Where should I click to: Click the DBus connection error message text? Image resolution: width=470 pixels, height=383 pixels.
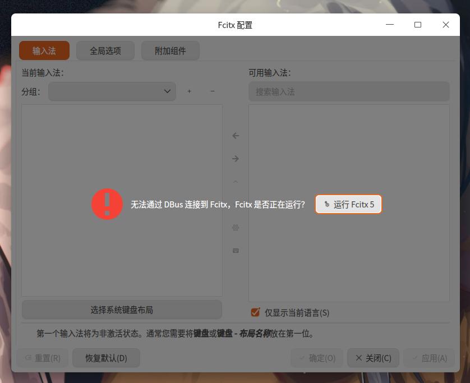tap(218, 204)
